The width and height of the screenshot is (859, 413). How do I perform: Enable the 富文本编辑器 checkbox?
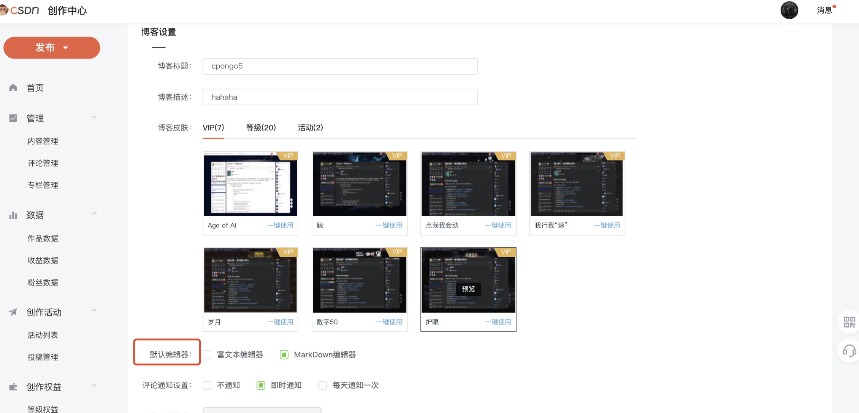(x=207, y=354)
